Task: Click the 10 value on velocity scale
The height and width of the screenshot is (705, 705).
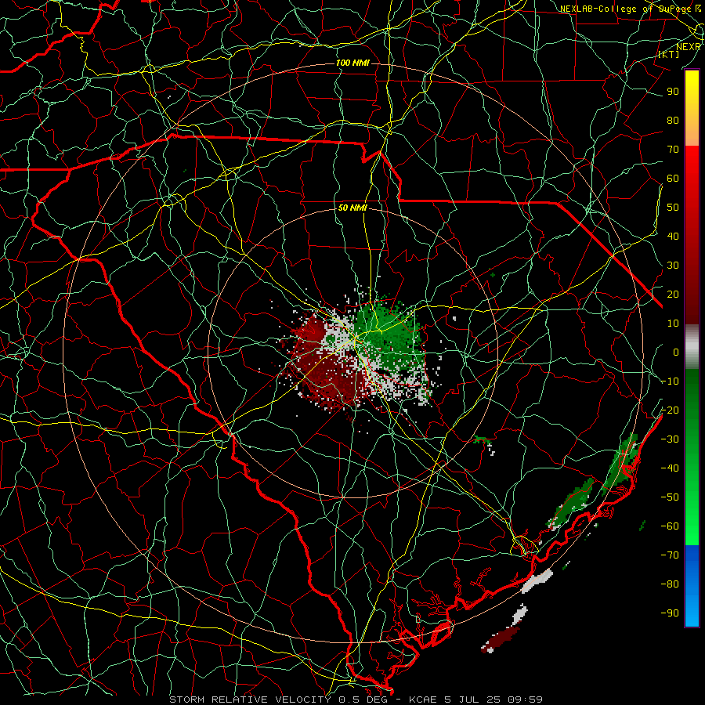Action: [673, 324]
